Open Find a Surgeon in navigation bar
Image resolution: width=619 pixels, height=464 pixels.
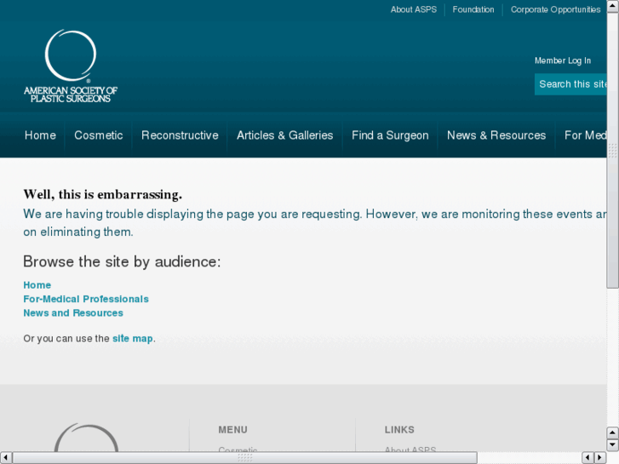pos(390,135)
